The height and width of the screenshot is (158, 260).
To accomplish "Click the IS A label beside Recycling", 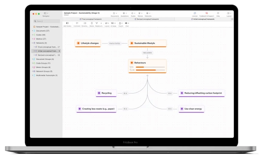I will click(125, 94).
